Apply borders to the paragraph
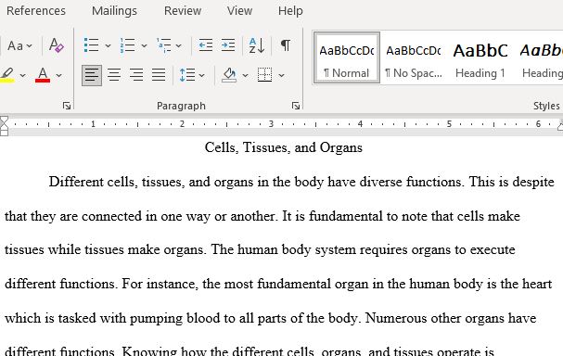Viewport: 563px width, 356px height. [265, 75]
